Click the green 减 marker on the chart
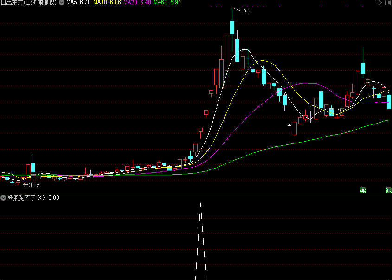 pos(363,190)
